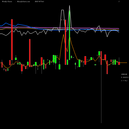Click the "in 4 Days" text
Screen dimensions: 129x129
(x=124, y=81)
